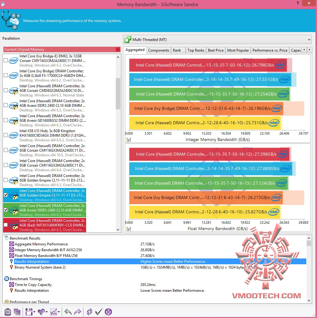Click the purple cancel X icon
Screen dimensions: 317x318
[108, 312]
